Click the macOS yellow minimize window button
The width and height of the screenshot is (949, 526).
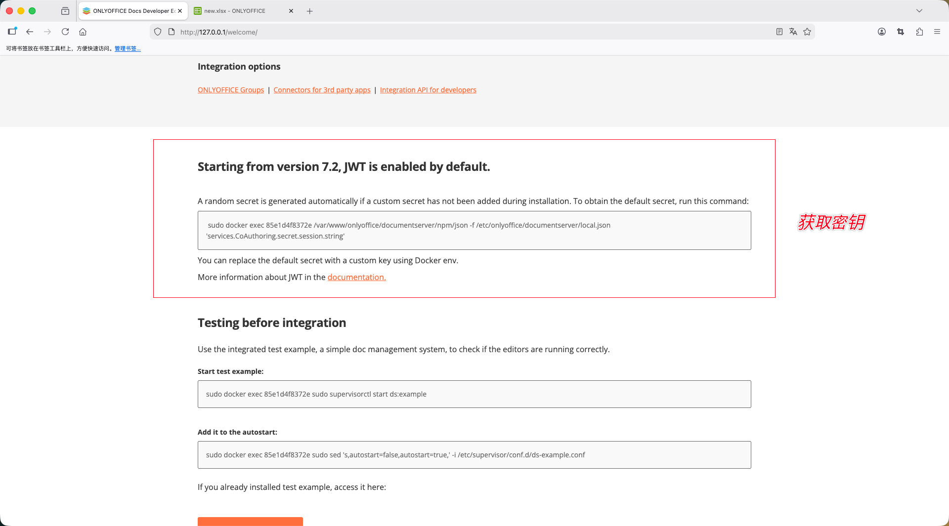pyautogui.click(x=21, y=11)
